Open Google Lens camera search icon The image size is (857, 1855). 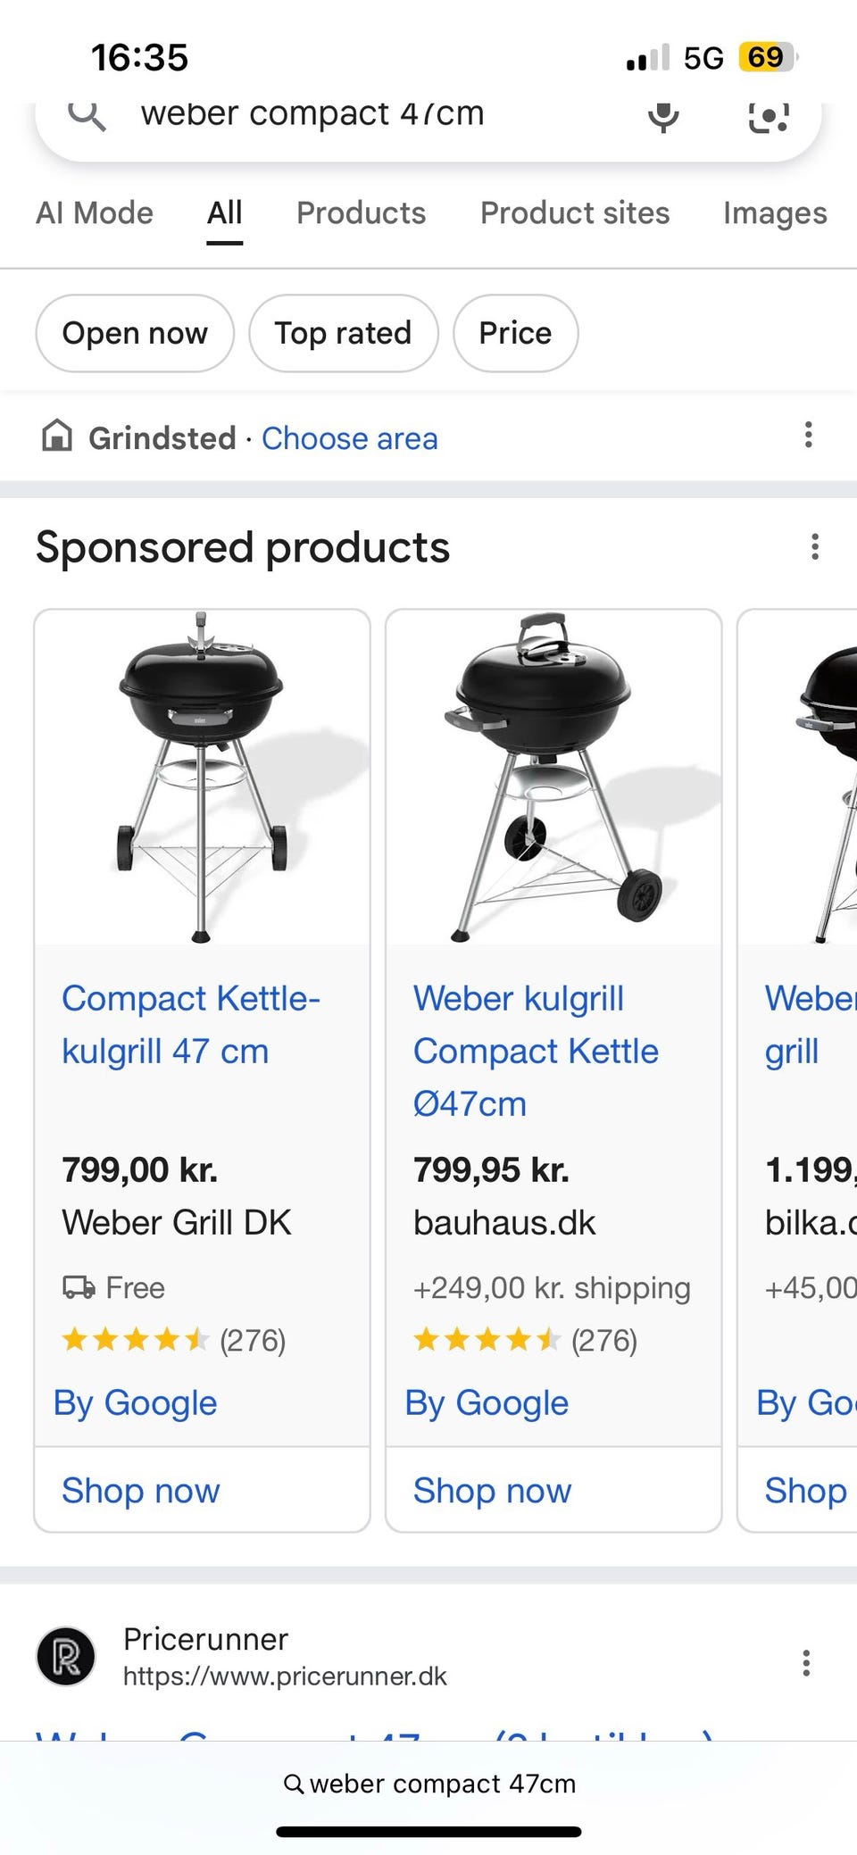[768, 117]
